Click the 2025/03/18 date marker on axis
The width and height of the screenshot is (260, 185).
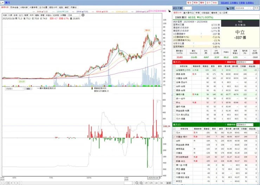tap(153, 178)
